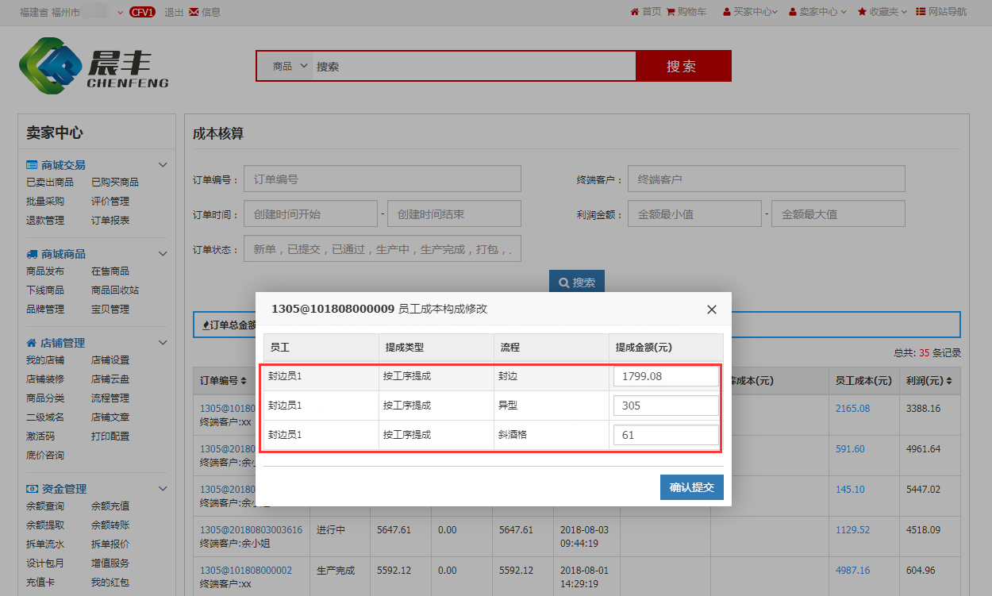Expand the 卖家中心 top menu
Screen dimensions: 992x596
[818, 12]
